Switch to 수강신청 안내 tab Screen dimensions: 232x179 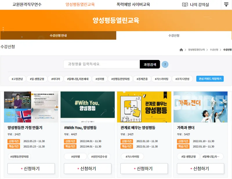click(58, 36)
